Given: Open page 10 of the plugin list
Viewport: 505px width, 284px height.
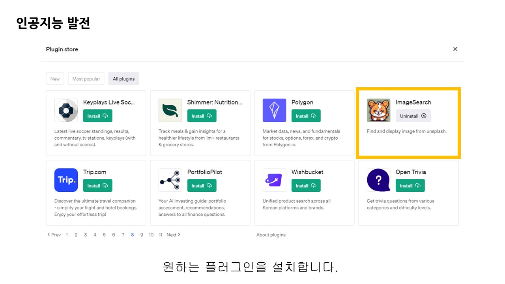Looking at the screenshot, I should pyautogui.click(x=151, y=235).
